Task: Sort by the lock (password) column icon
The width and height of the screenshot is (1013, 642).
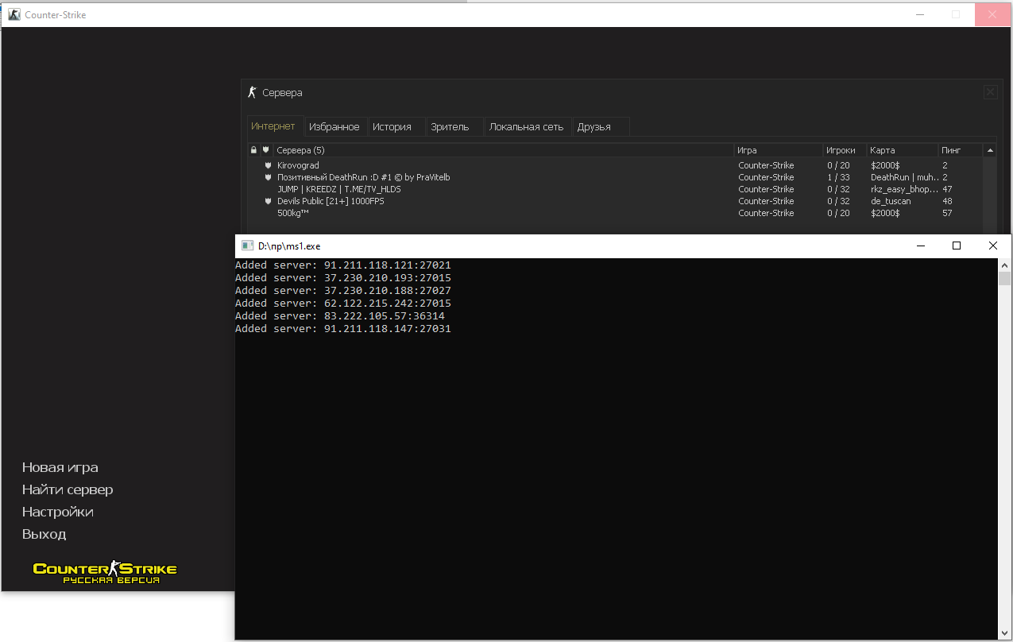Action: click(x=253, y=150)
